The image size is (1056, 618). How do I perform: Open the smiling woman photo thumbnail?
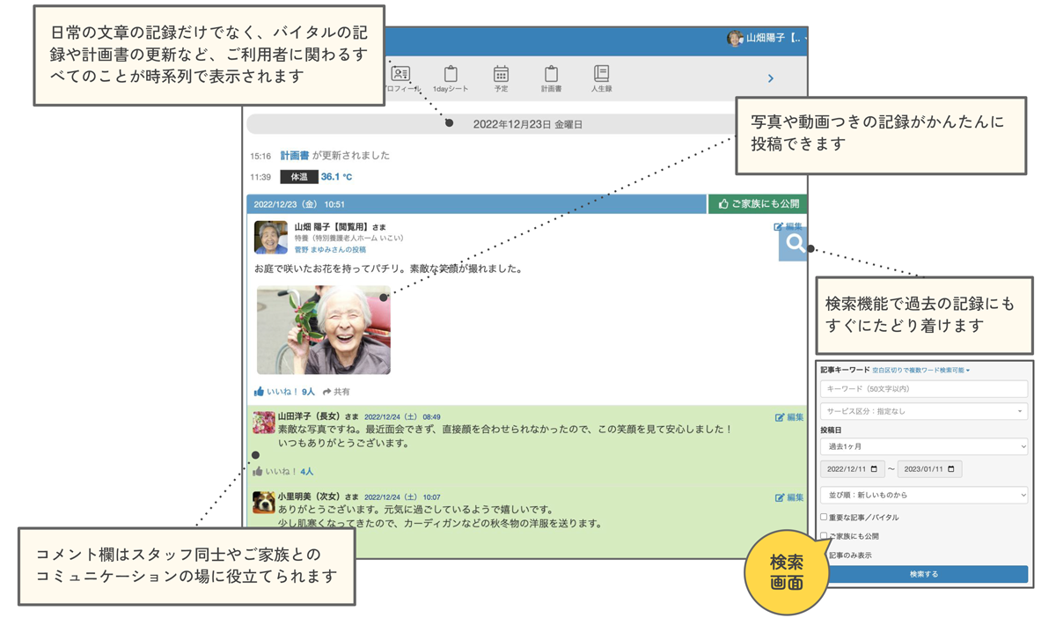pos(324,331)
